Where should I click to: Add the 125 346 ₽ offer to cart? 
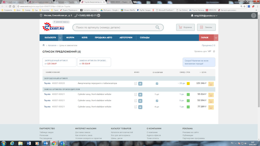click(x=211, y=84)
